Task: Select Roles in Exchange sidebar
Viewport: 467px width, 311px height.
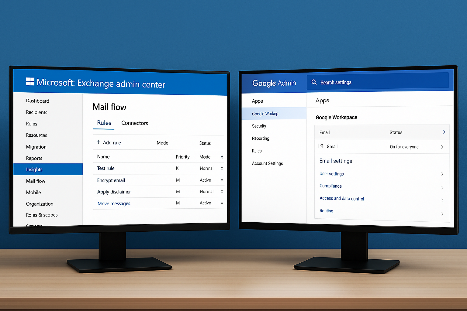Action: 32,124
